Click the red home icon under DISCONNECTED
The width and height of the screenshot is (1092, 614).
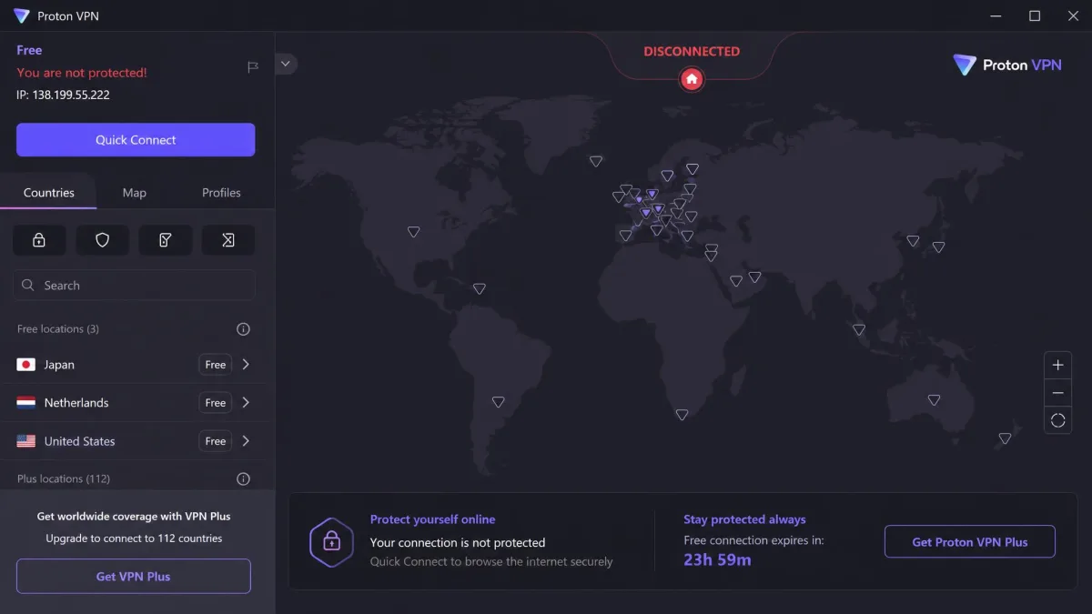(x=692, y=79)
